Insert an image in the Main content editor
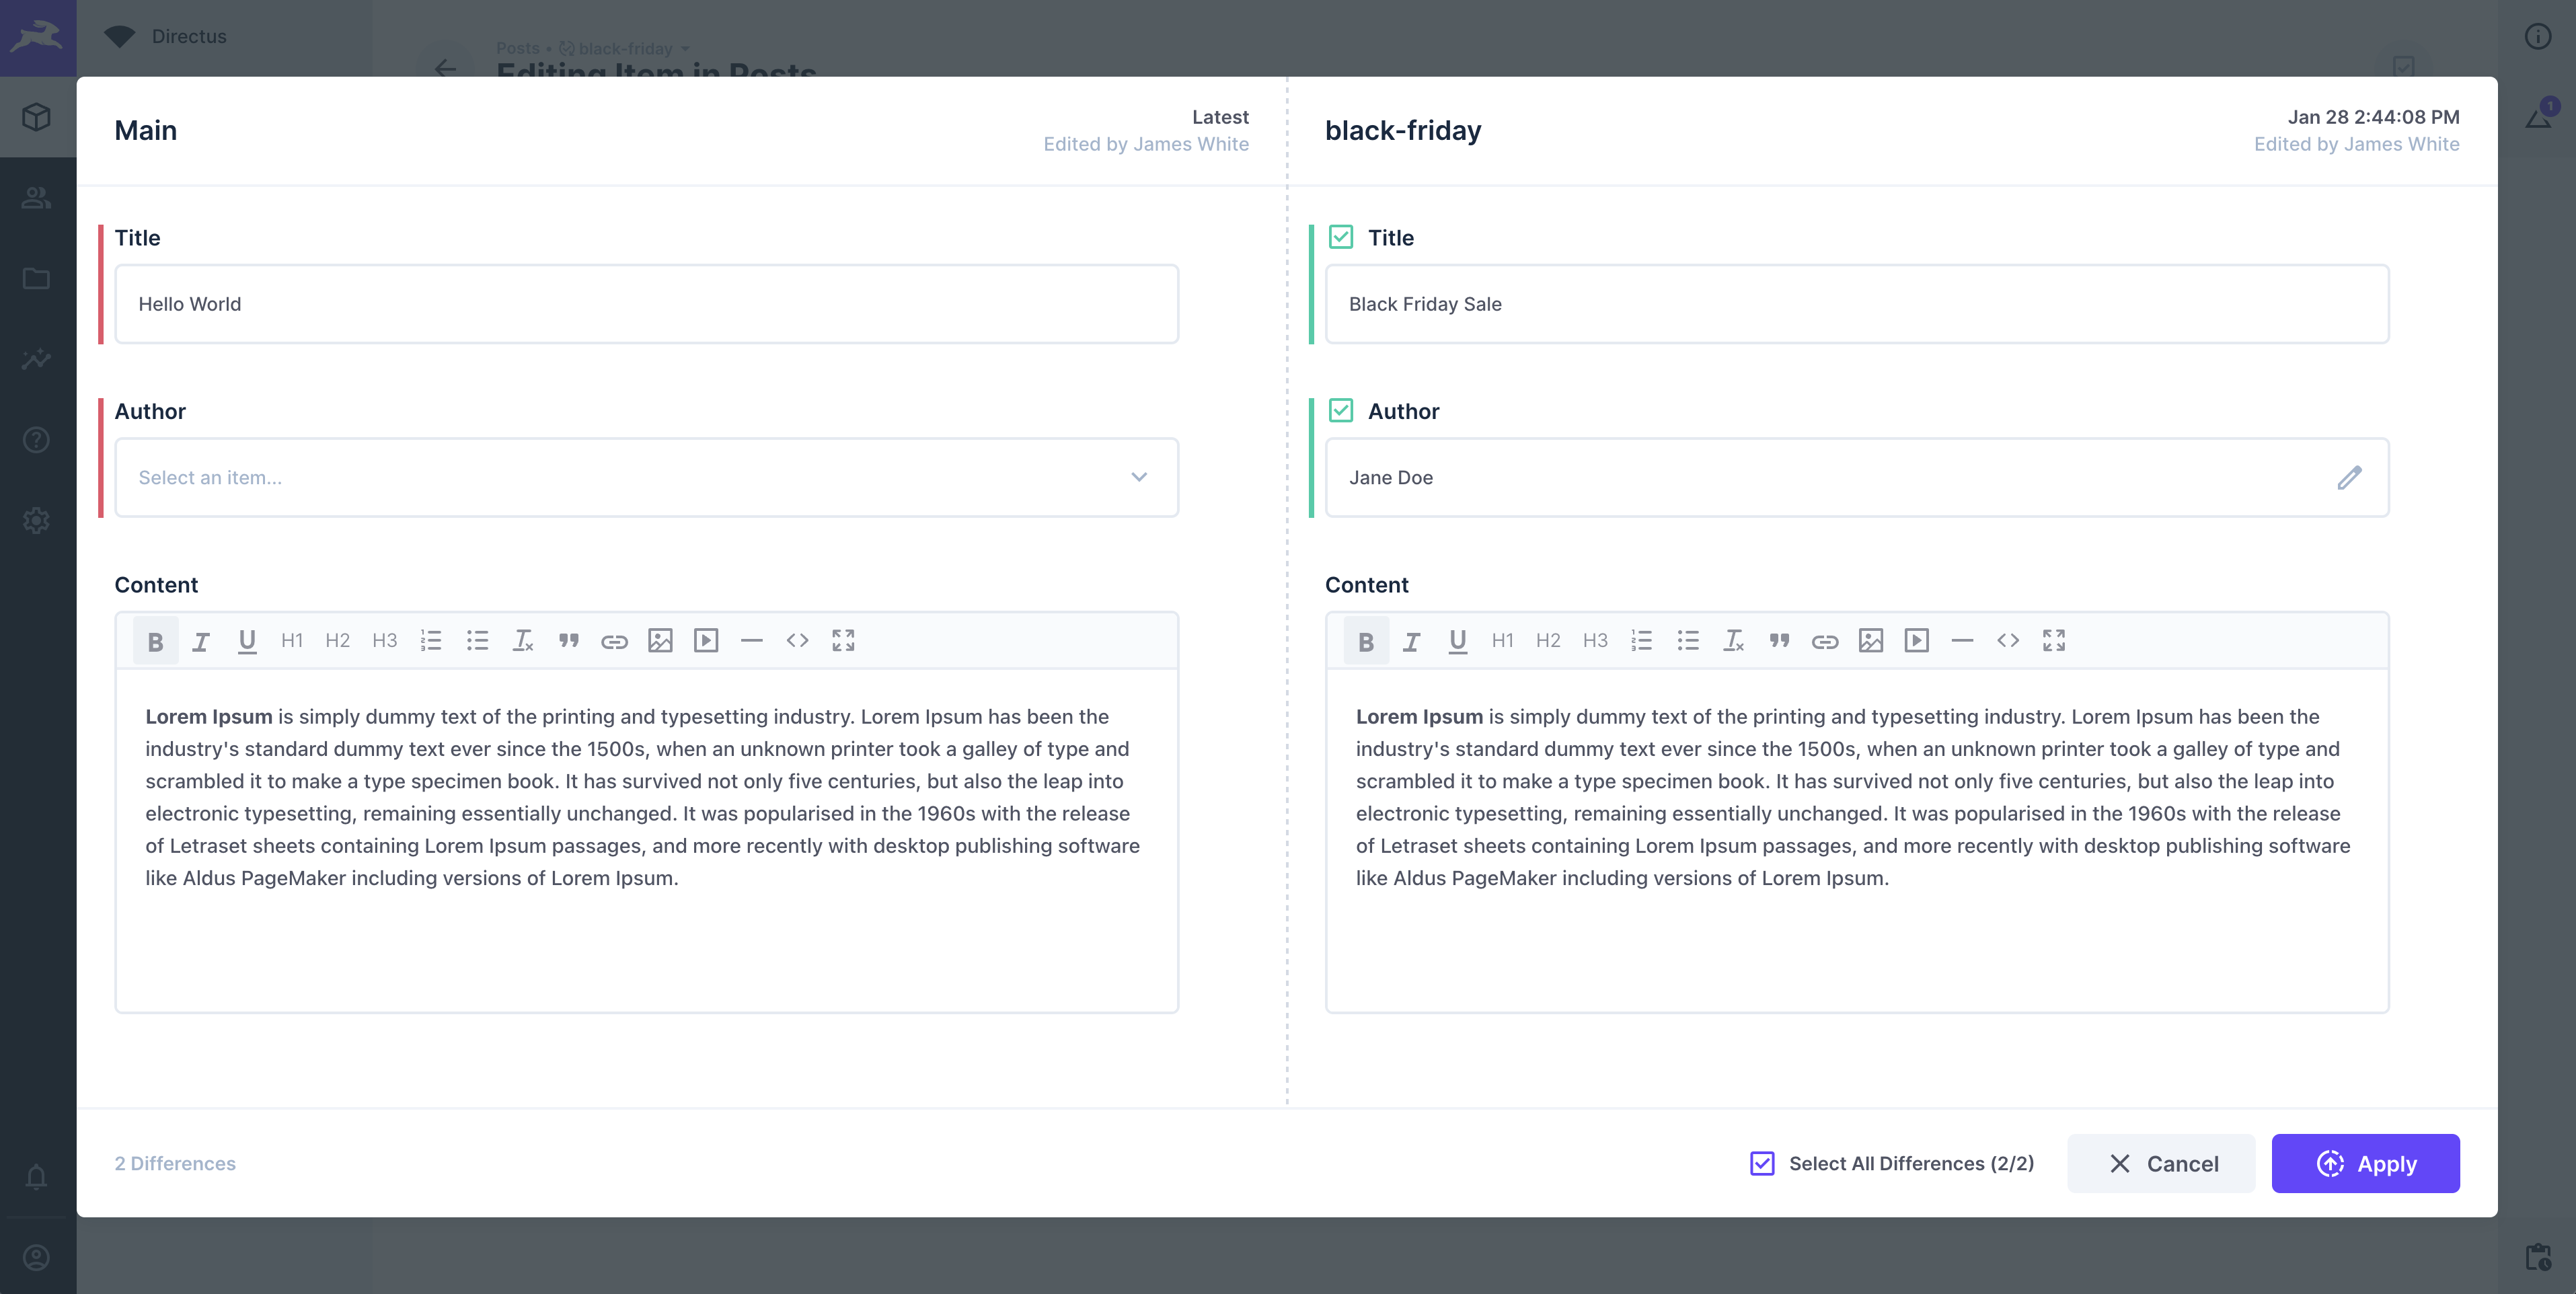The height and width of the screenshot is (1294, 2576). click(x=660, y=640)
